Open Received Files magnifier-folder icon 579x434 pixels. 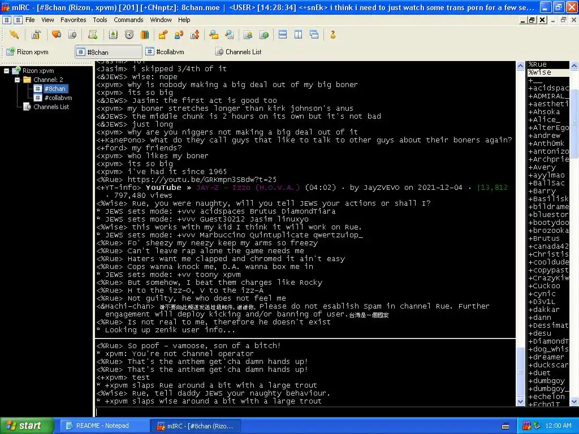tap(214, 34)
